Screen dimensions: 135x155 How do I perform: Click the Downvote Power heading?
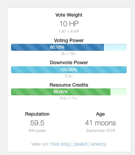[x=69, y=62]
